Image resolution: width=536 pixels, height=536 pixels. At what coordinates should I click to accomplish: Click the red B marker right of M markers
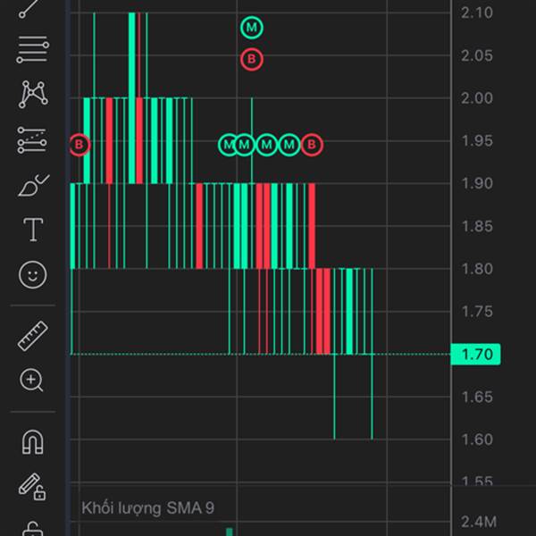tap(312, 145)
